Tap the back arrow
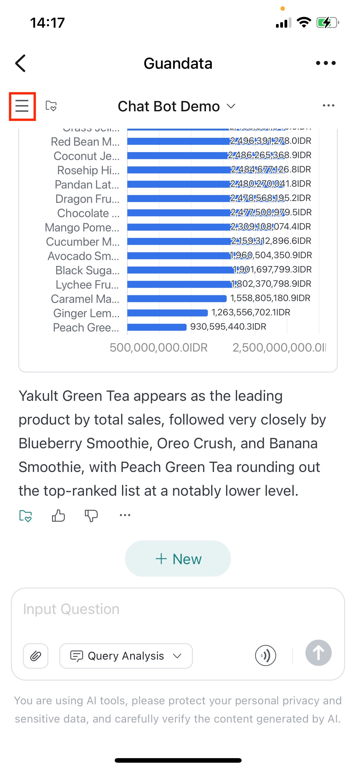 pos(20,63)
